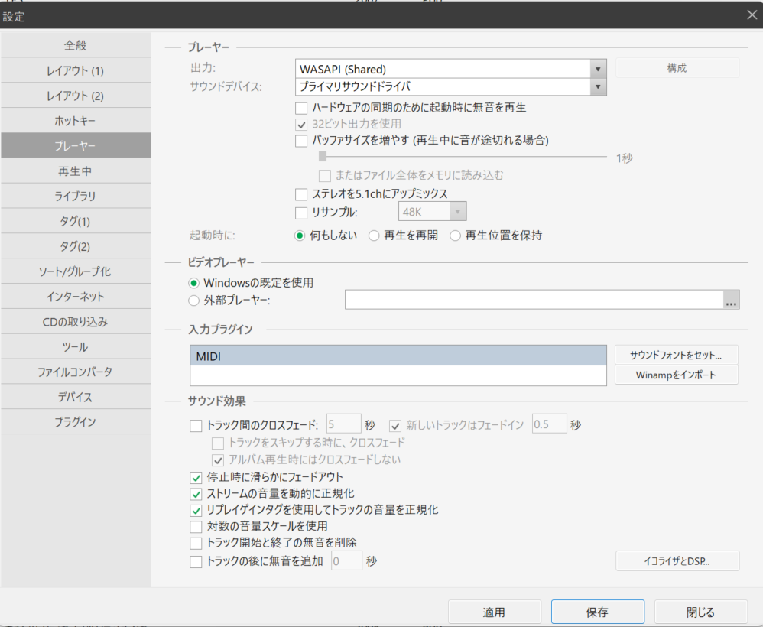Select 再生位置を保持 radio button
Viewport: 763px width, 627px height.
pyautogui.click(x=456, y=236)
